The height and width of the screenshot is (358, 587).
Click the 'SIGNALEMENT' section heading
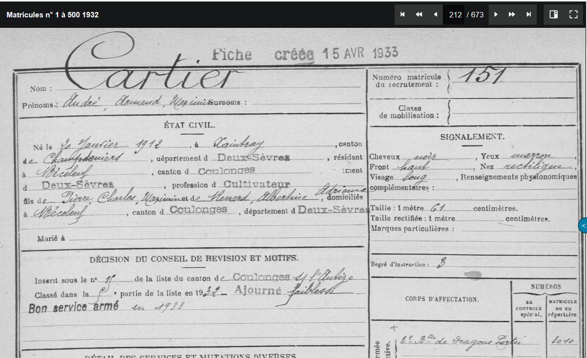472,137
